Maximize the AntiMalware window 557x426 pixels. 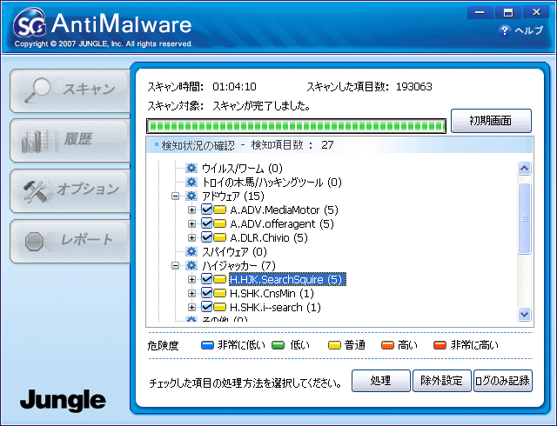508,12
